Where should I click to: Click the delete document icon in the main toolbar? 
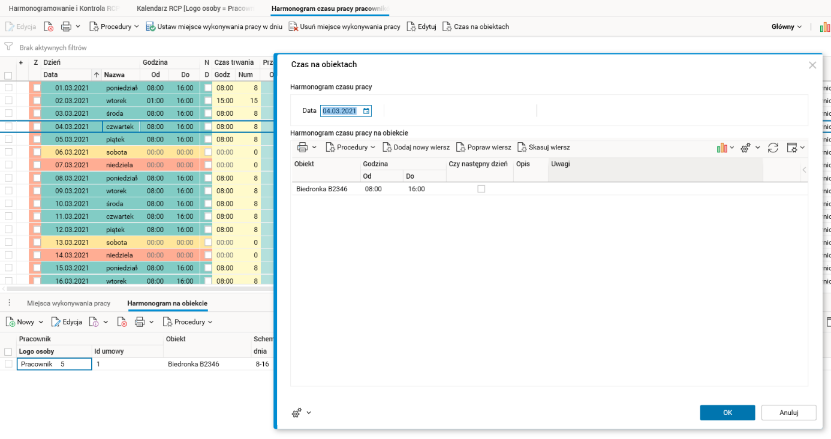tap(49, 26)
